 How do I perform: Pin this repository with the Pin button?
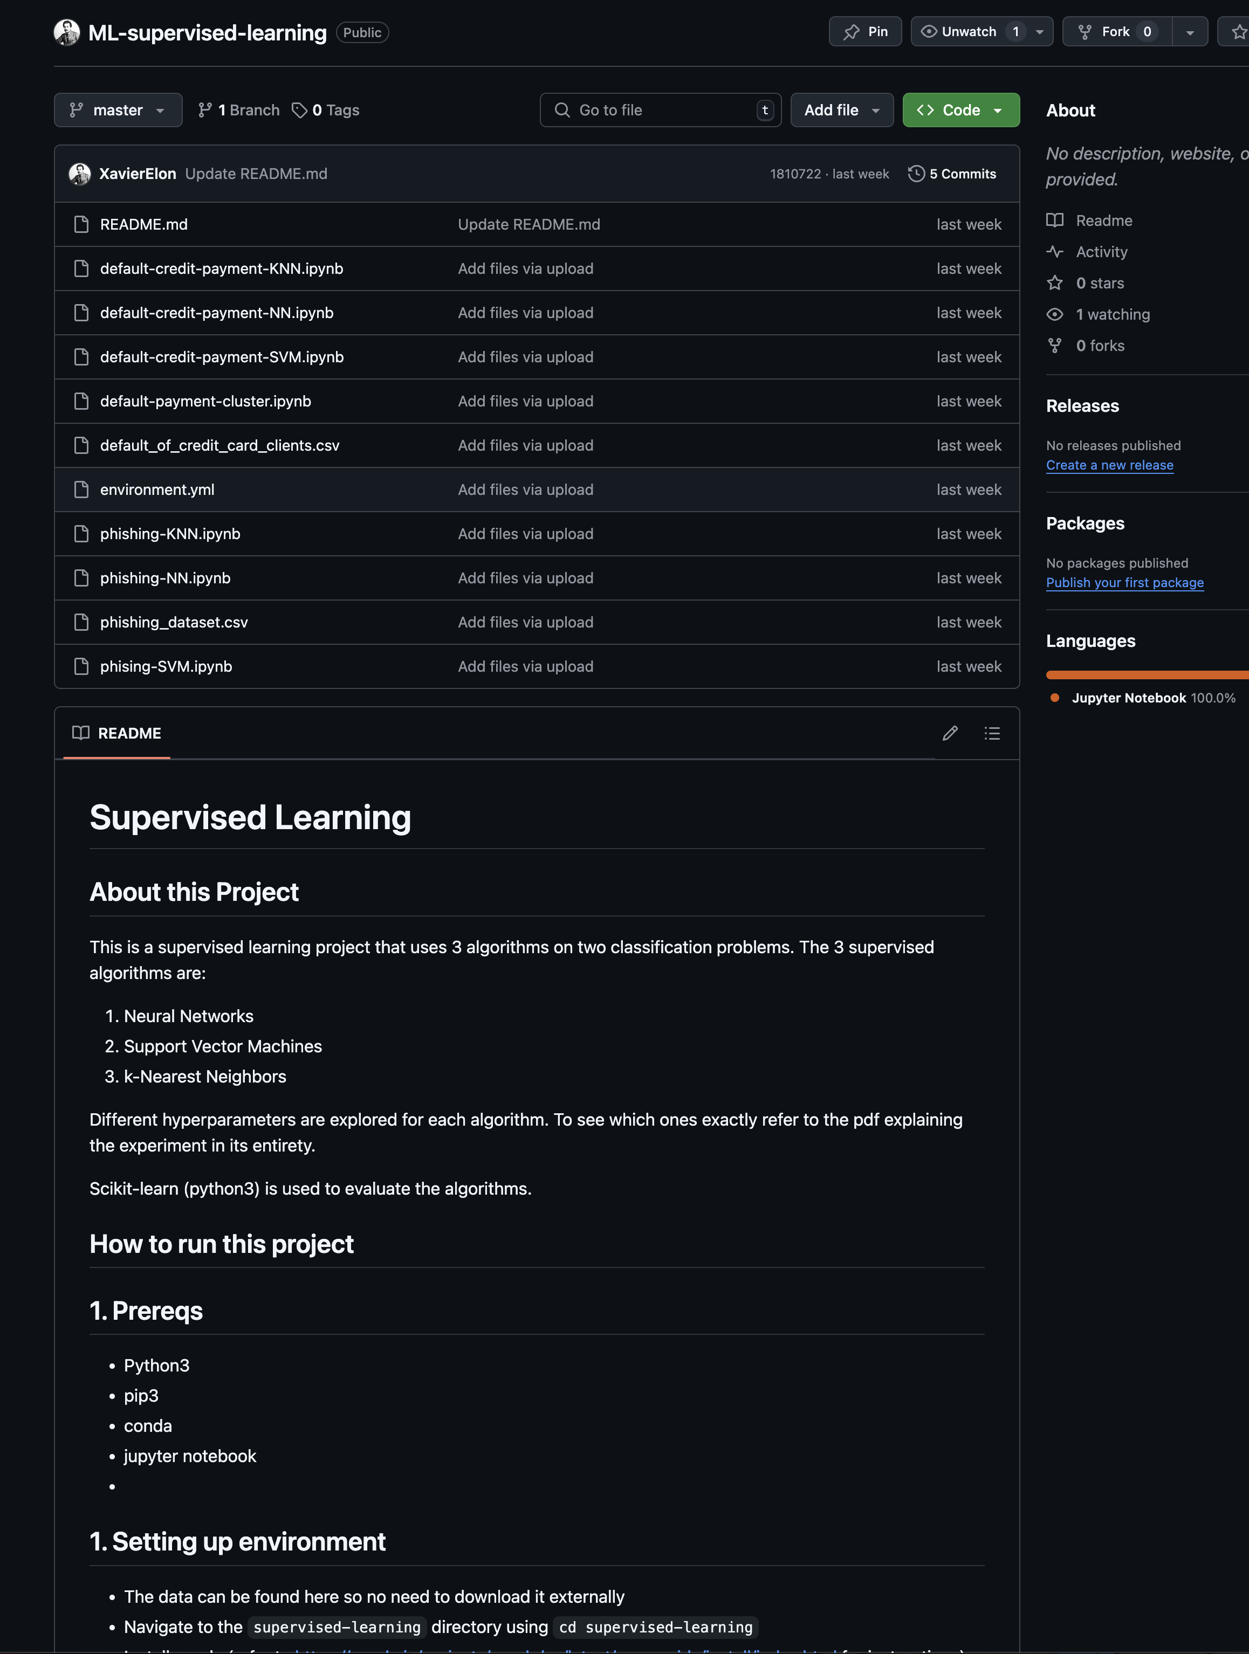pyautogui.click(x=866, y=31)
